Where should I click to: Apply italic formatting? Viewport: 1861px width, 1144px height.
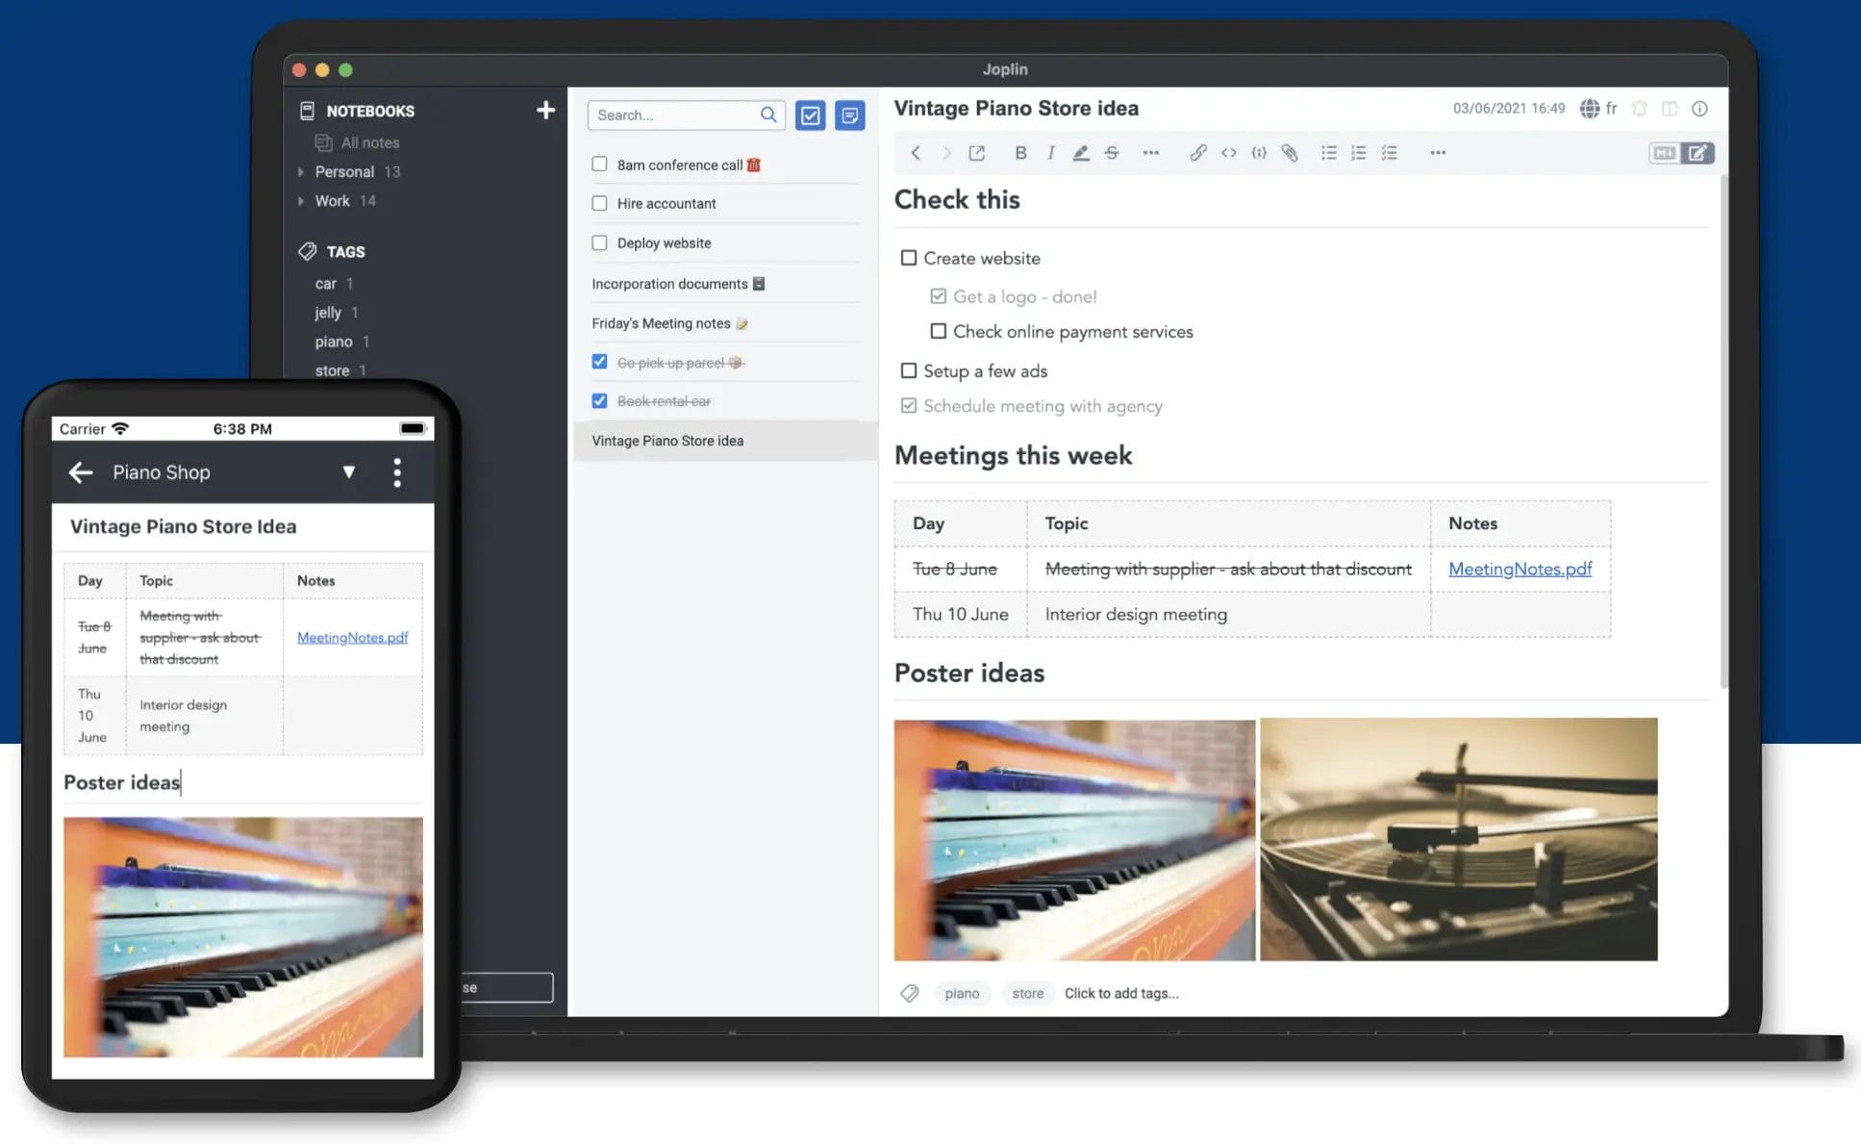(1050, 152)
